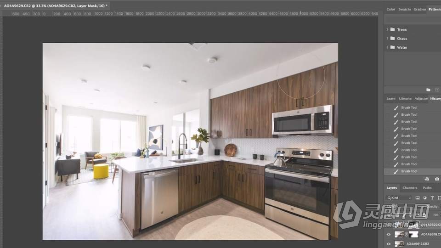This screenshot has width=441, height=248.
Task: Click the Trees group label
Action: click(x=402, y=29)
